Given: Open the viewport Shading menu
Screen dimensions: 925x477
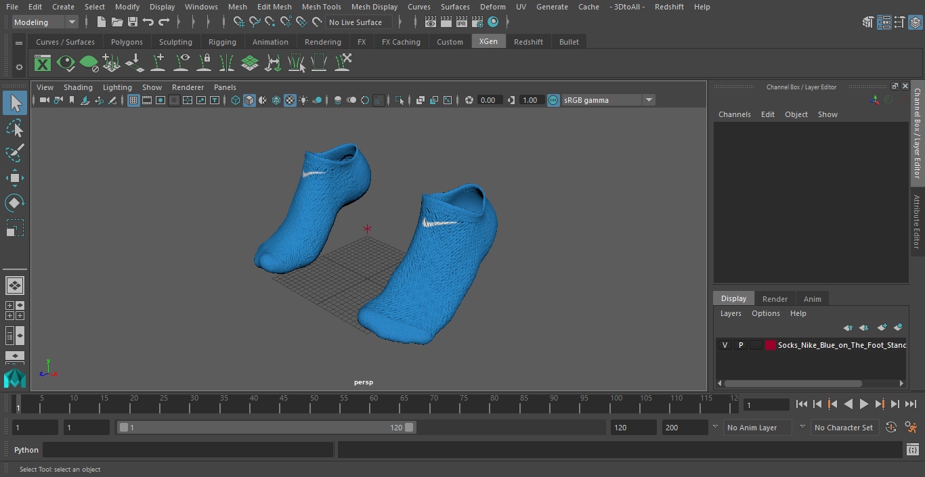Looking at the screenshot, I should point(78,87).
